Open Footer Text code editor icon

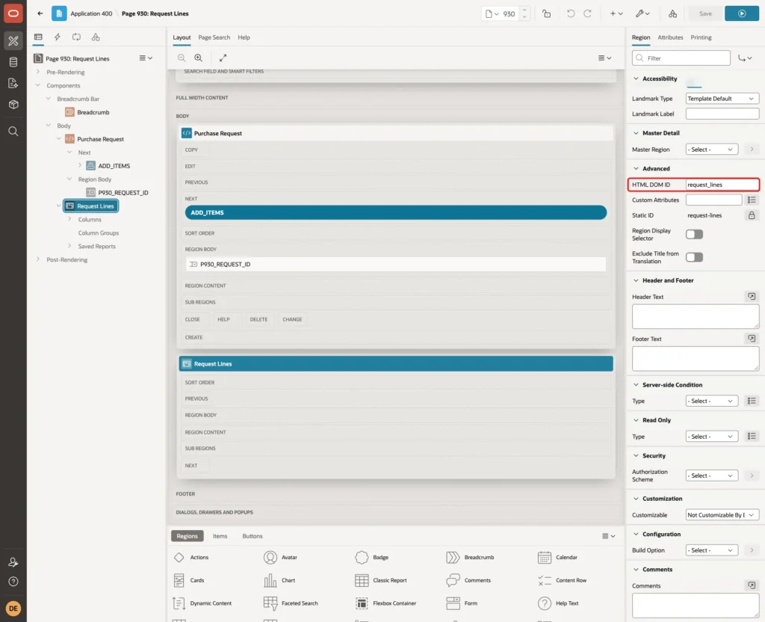pos(752,339)
